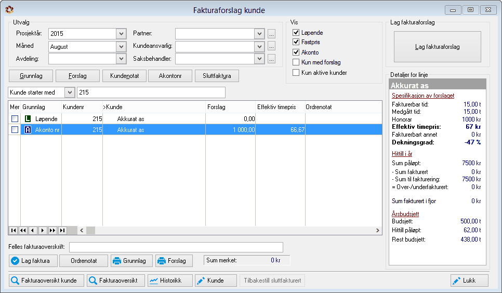Click printer icon on Forslag button

[162, 261]
